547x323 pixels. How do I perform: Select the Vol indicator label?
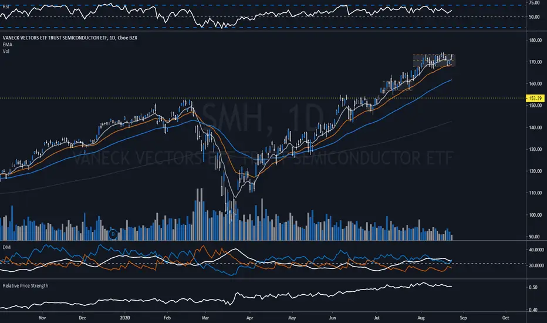point(6,51)
